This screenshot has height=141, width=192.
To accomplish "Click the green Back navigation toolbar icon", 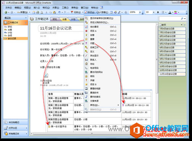I will (6, 12).
